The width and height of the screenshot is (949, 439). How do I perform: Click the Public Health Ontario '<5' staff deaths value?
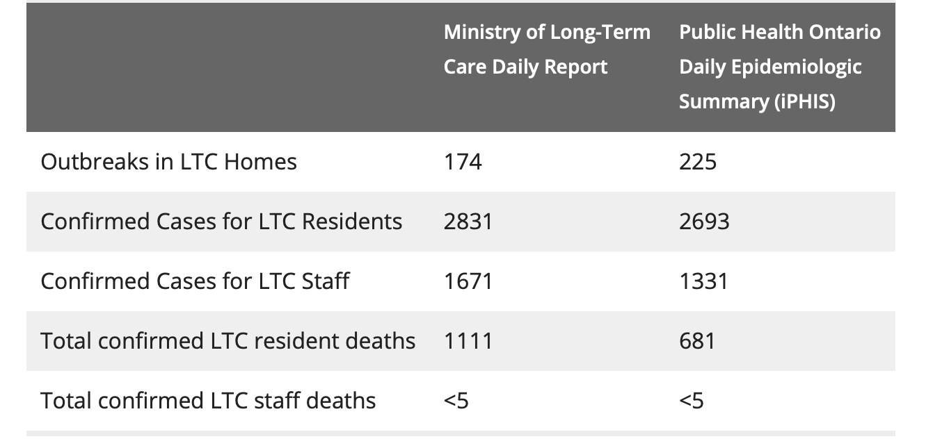[x=692, y=401]
